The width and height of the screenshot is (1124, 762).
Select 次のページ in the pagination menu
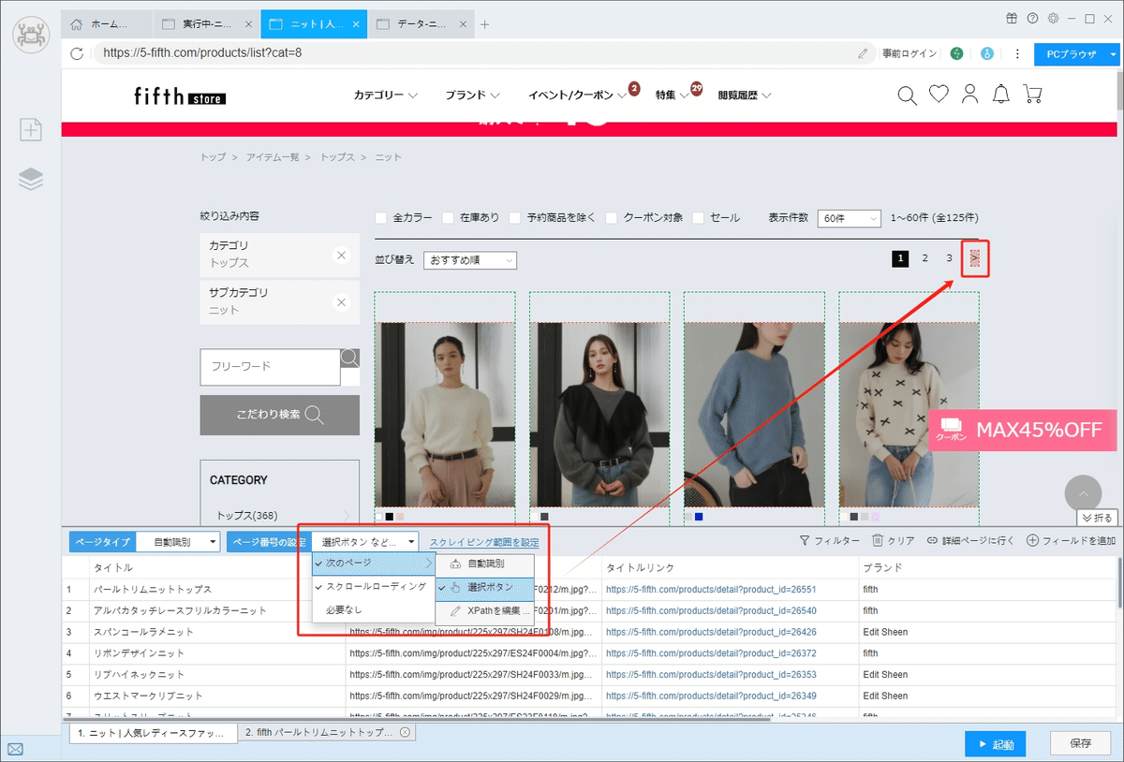tap(374, 563)
